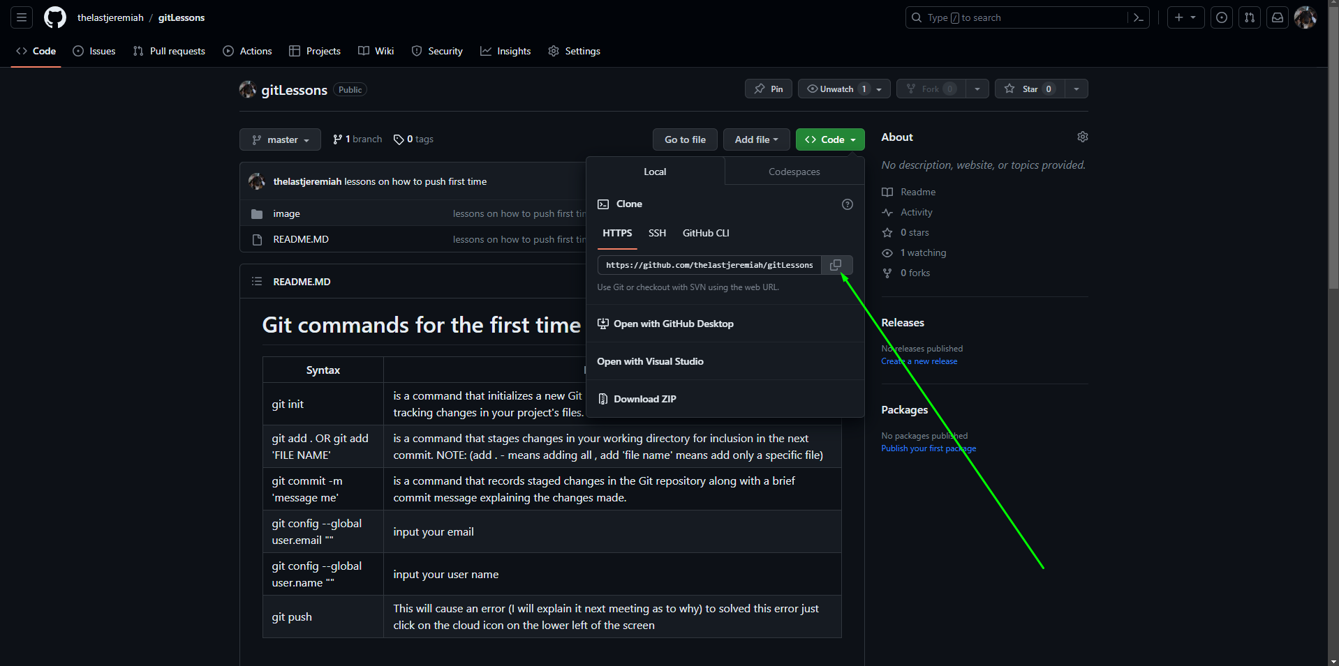Edit repository details gear icon in About
The width and height of the screenshot is (1339, 666).
(x=1082, y=137)
